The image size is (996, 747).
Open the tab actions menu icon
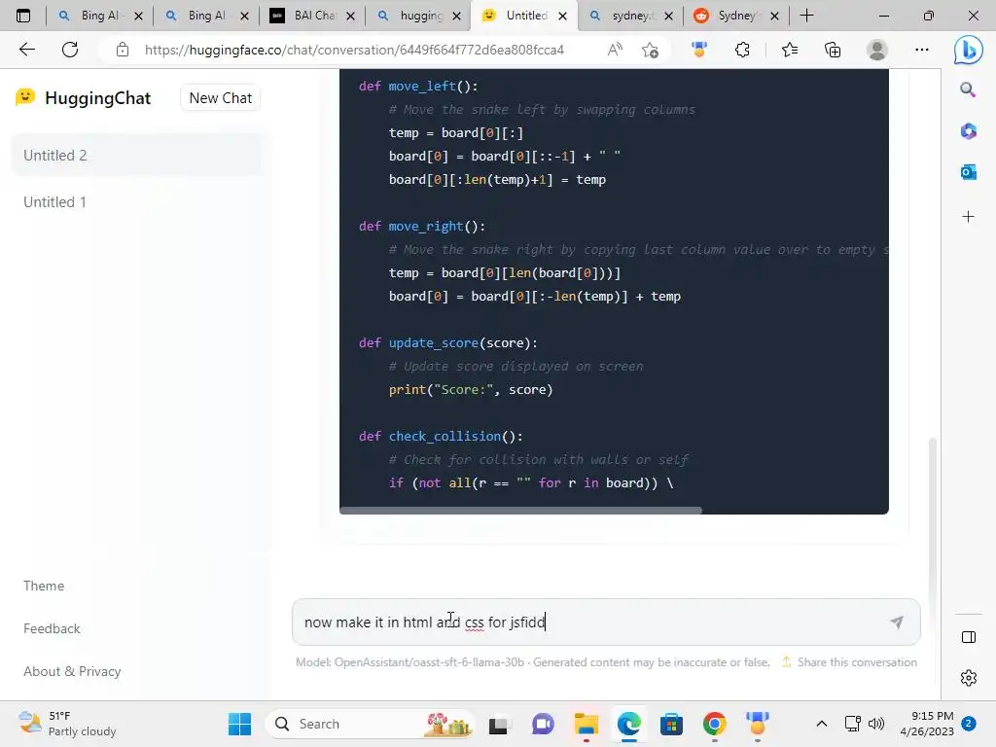tap(23, 16)
